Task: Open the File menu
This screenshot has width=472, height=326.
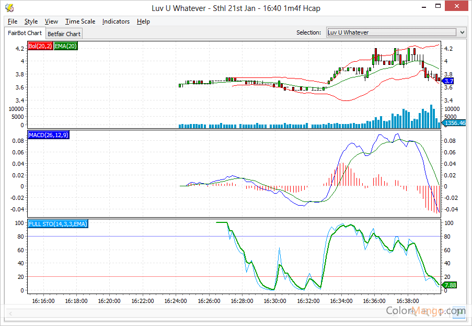Action: [13, 21]
